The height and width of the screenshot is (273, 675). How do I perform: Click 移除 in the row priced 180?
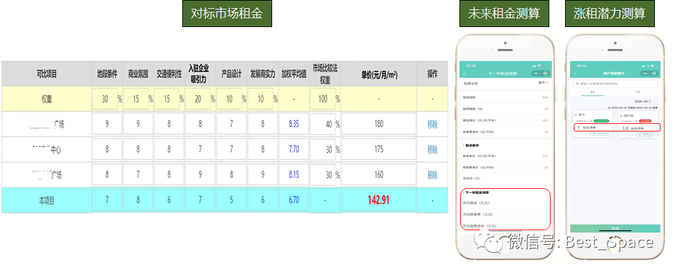point(432,125)
